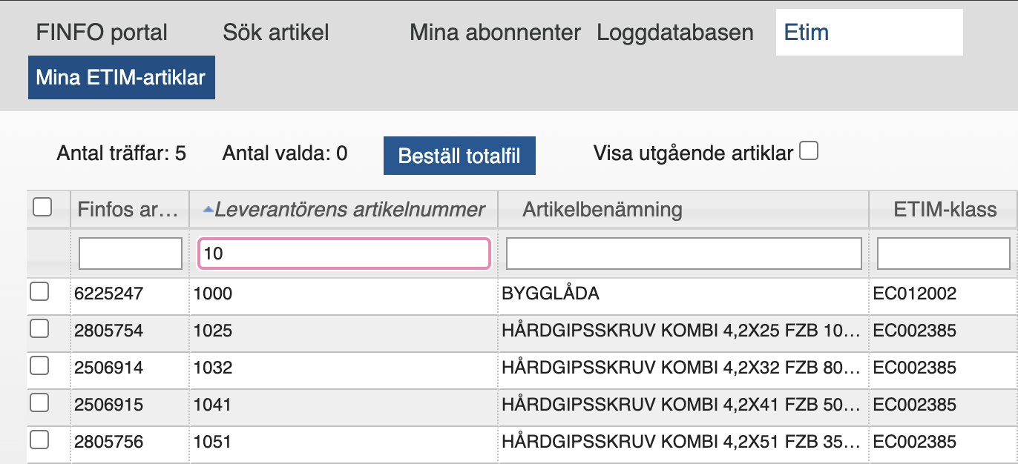Toggle the select-all checkbox in table header

click(43, 208)
